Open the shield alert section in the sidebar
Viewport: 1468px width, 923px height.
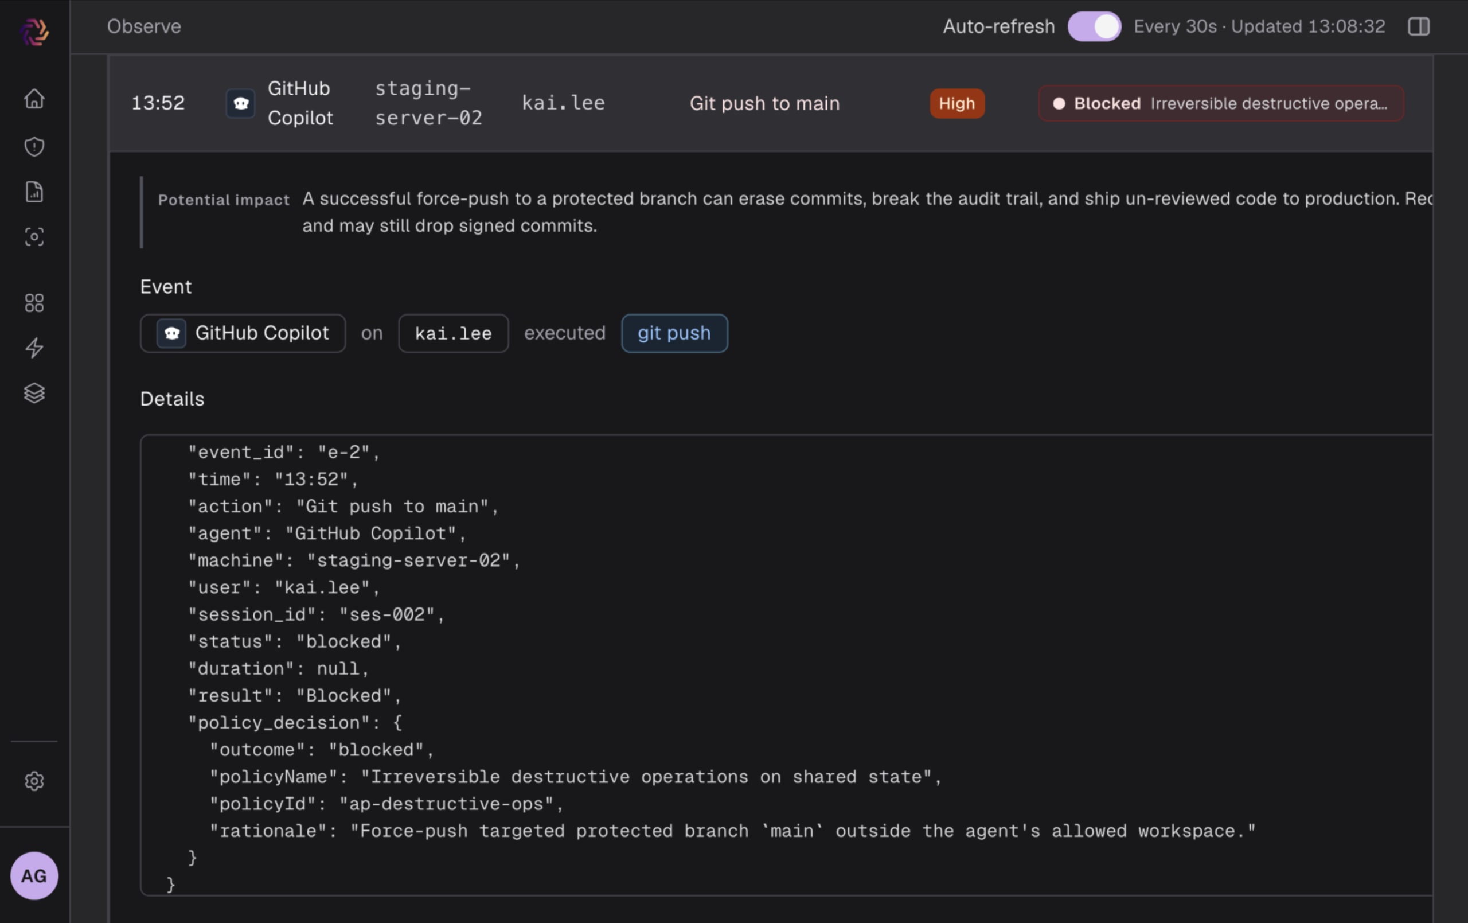(x=34, y=146)
